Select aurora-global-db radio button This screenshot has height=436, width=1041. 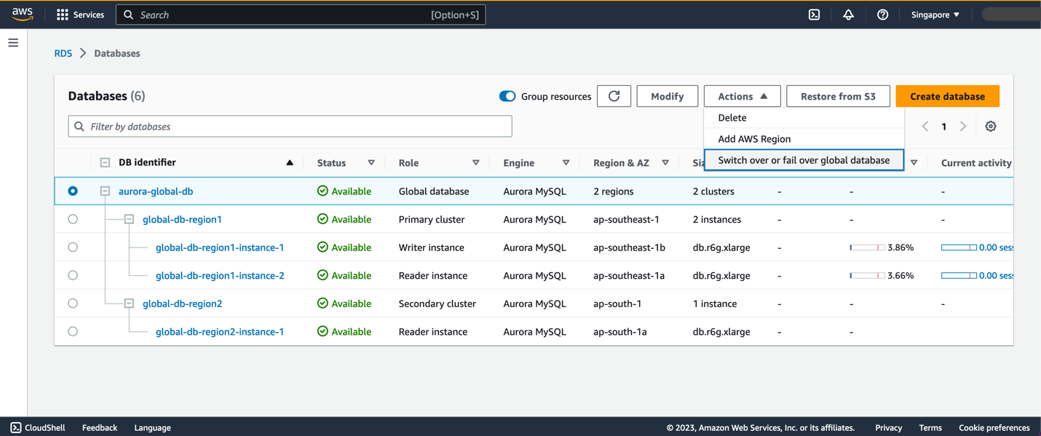click(x=73, y=191)
